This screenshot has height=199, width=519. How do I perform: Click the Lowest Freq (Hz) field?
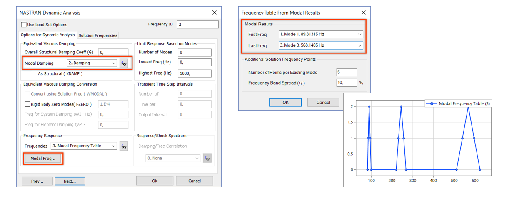point(194,63)
